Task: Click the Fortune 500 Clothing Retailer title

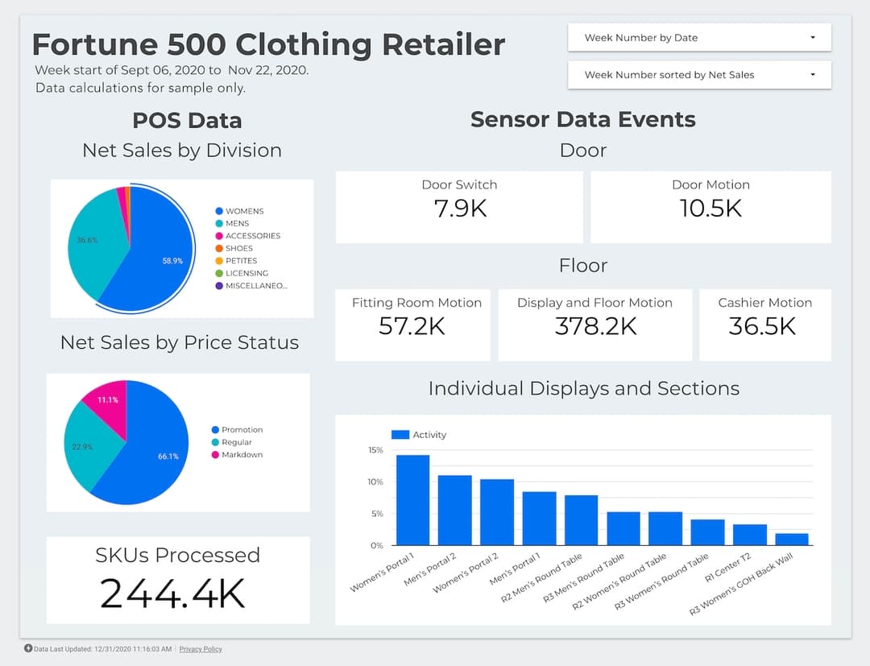Action: pos(269,44)
